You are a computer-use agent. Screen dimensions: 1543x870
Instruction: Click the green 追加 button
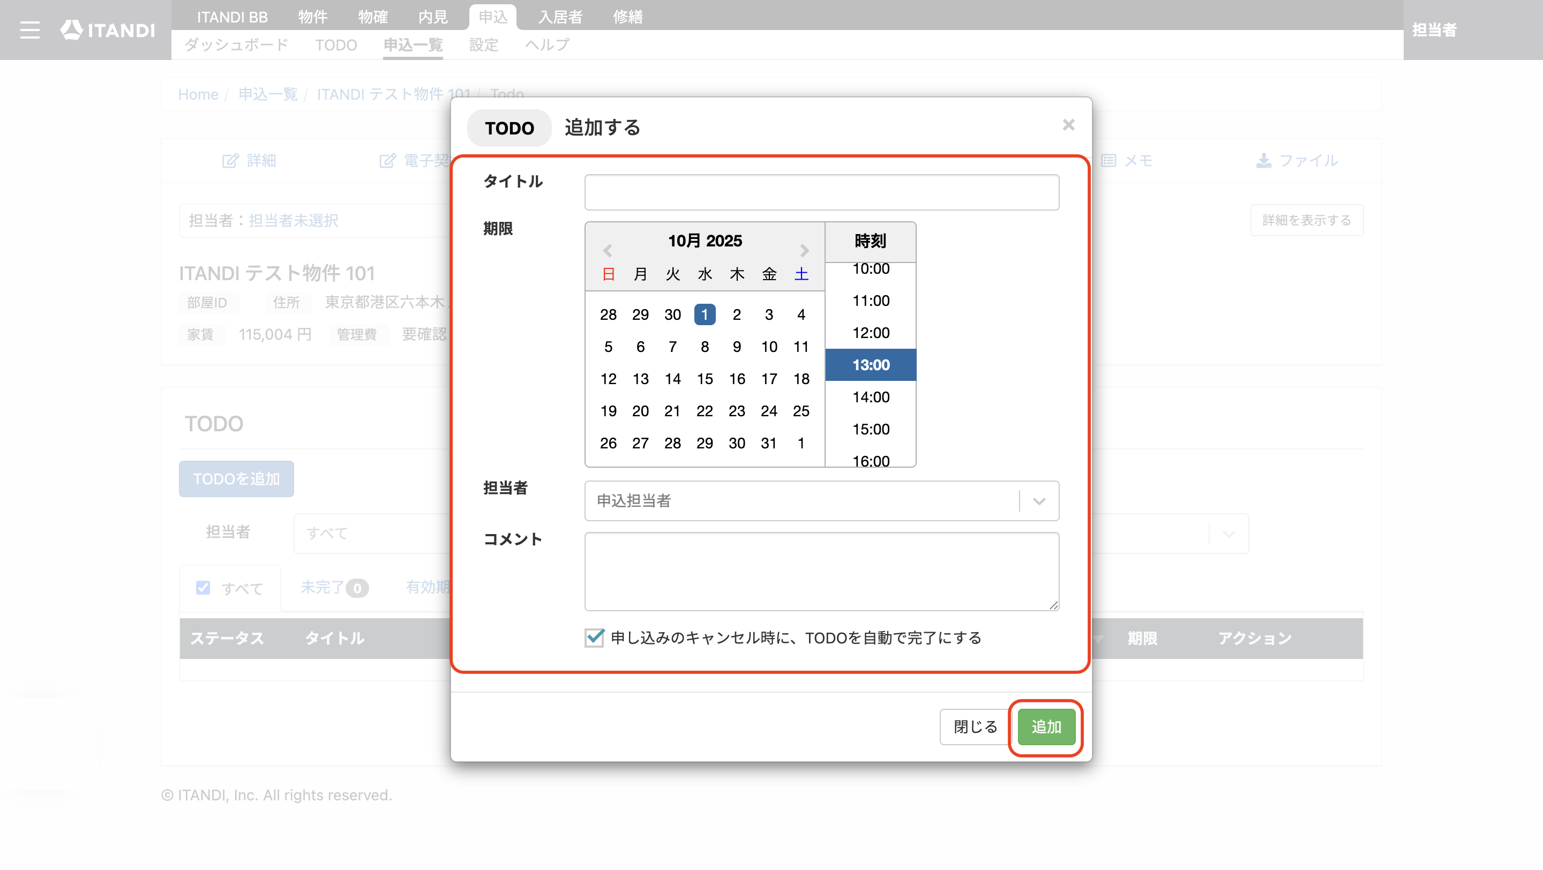[1046, 727]
